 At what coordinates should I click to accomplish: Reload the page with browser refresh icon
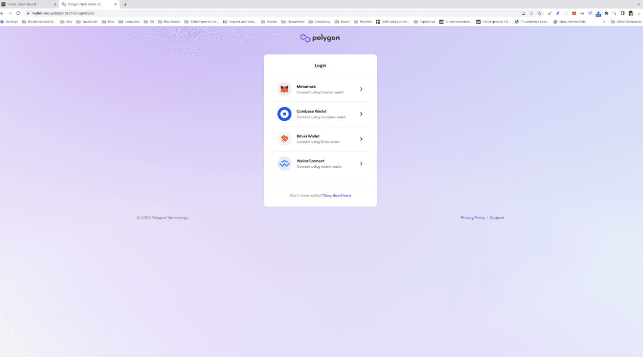pyautogui.click(x=18, y=13)
